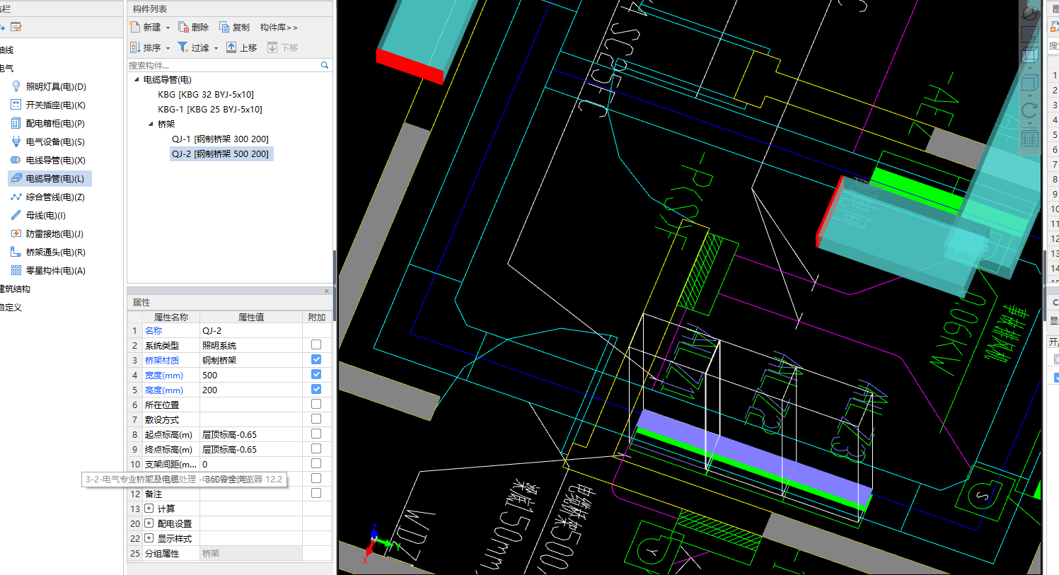Select QJ-1 [钢制桥架 300 200] component

pos(220,139)
